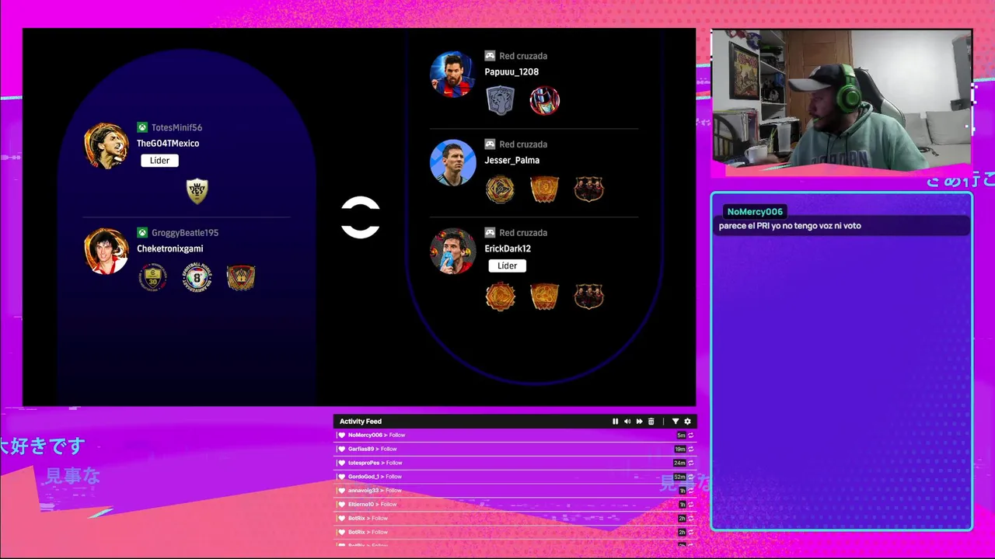Screen dimensions: 995x559
Task: Click 'Garfias89 > Follow' feed row
Action: pyautogui.click(x=514, y=449)
